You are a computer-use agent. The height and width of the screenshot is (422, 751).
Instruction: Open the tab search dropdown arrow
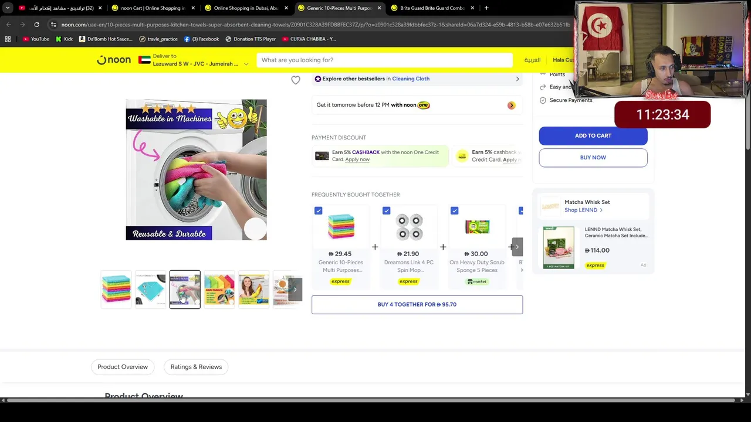(8, 8)
